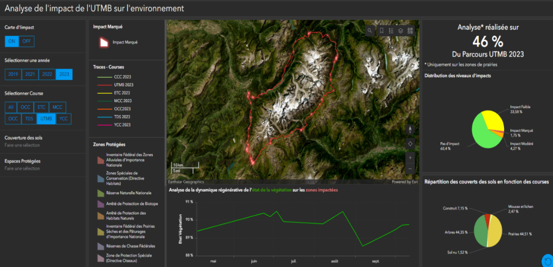Screen dimensions: 553x267
Task: Reset map orientation with compass icon
Action: (410, 130)
